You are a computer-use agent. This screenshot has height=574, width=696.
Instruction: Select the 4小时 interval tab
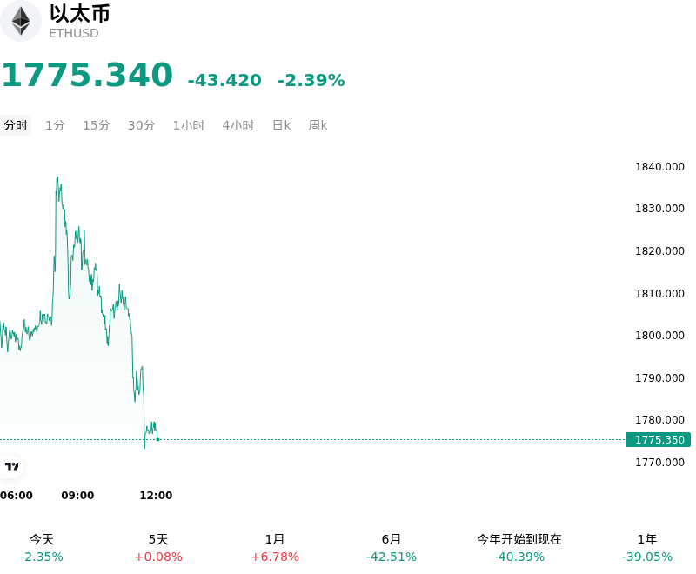pos(238,125)
